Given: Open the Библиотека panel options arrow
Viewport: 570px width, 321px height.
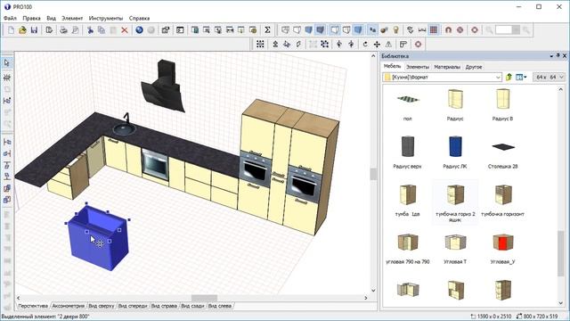Looking at the screenshot, I should (x=551, y=55).
